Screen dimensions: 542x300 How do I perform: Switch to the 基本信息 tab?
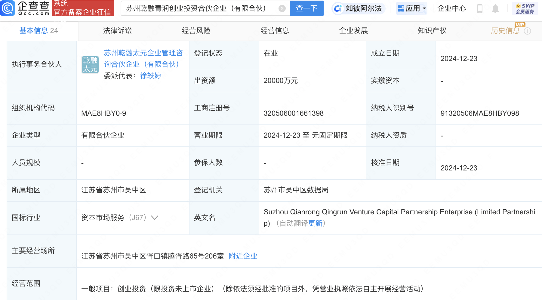coord(39,31)
